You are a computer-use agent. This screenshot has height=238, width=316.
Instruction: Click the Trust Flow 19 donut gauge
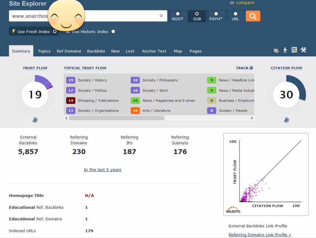pos(35,95)
